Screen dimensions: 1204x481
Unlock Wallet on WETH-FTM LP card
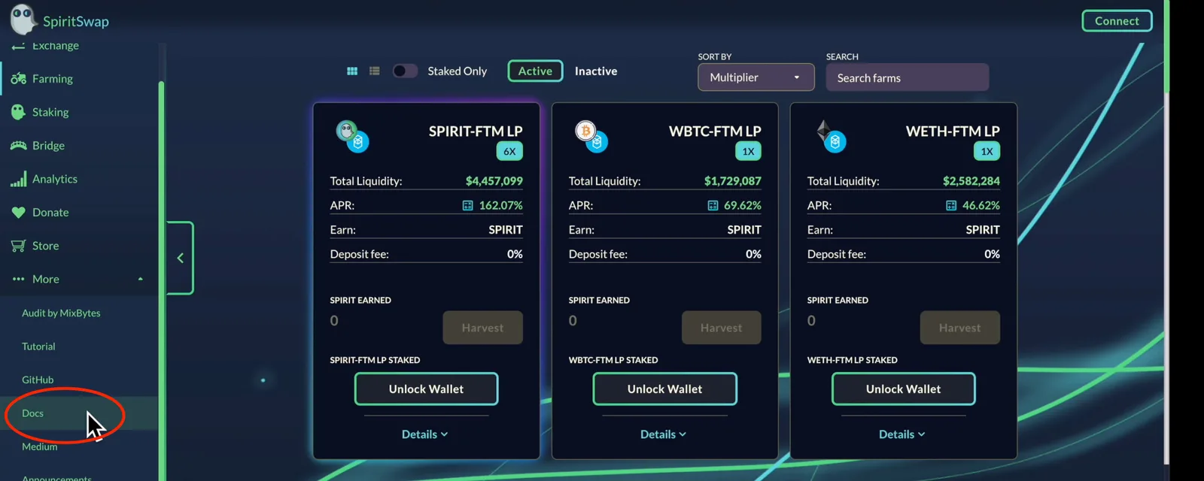pos(903,389)
